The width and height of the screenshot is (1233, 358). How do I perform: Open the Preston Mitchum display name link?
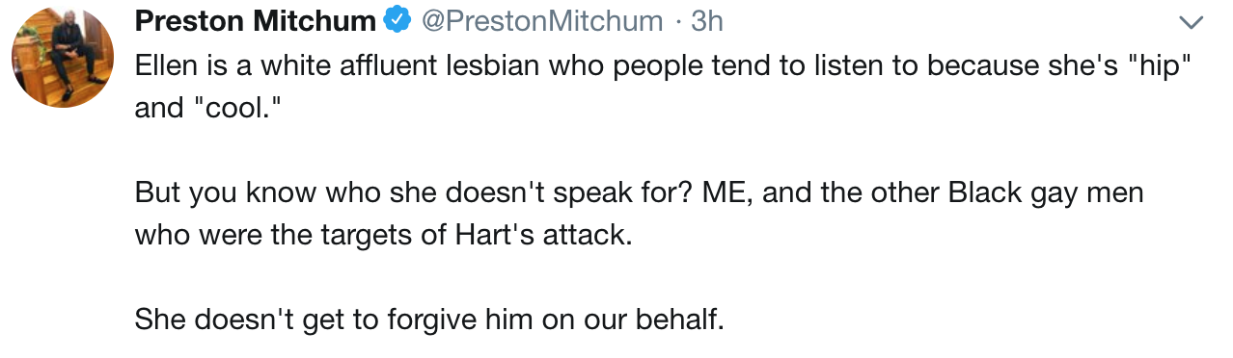pyautogui.click(x=255, y=20)
